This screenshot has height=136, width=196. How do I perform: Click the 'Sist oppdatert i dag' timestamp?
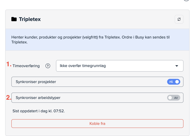tap(39, 111)
